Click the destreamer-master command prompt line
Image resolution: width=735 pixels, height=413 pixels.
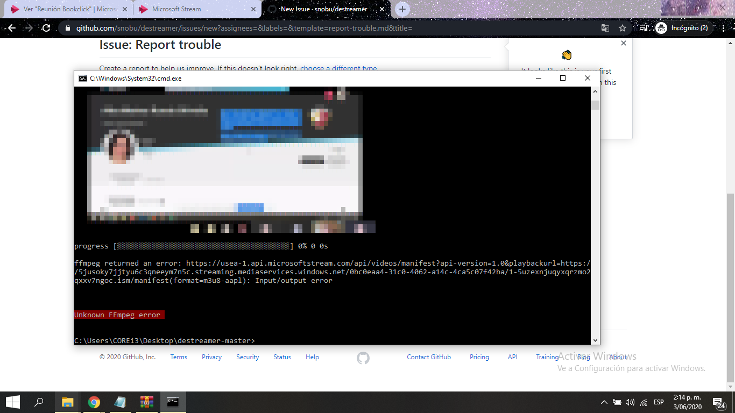165,340
